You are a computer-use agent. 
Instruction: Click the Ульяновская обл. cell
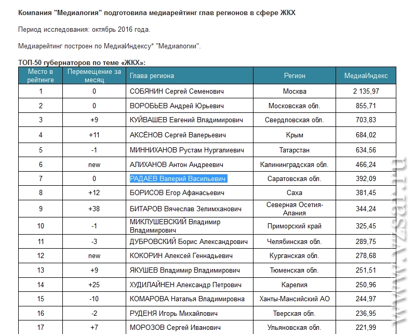coord(295,327)
